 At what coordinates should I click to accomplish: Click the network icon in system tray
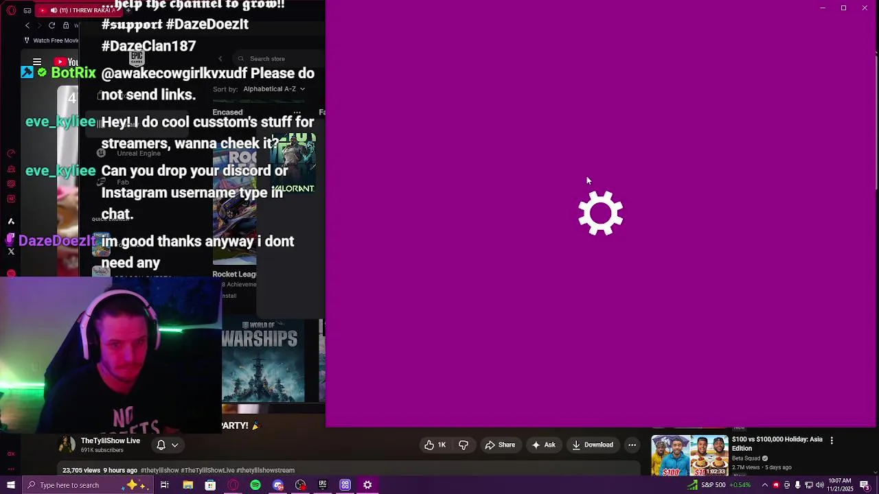click(x=809, y=485)
